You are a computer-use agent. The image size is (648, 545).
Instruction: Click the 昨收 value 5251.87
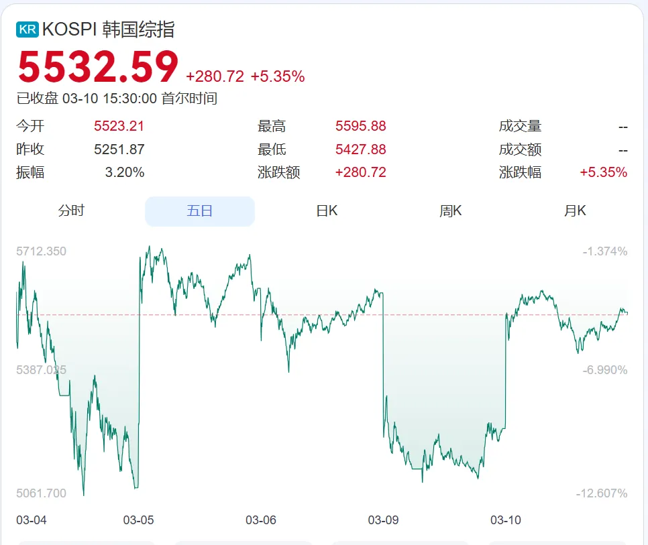coord(119,149)
